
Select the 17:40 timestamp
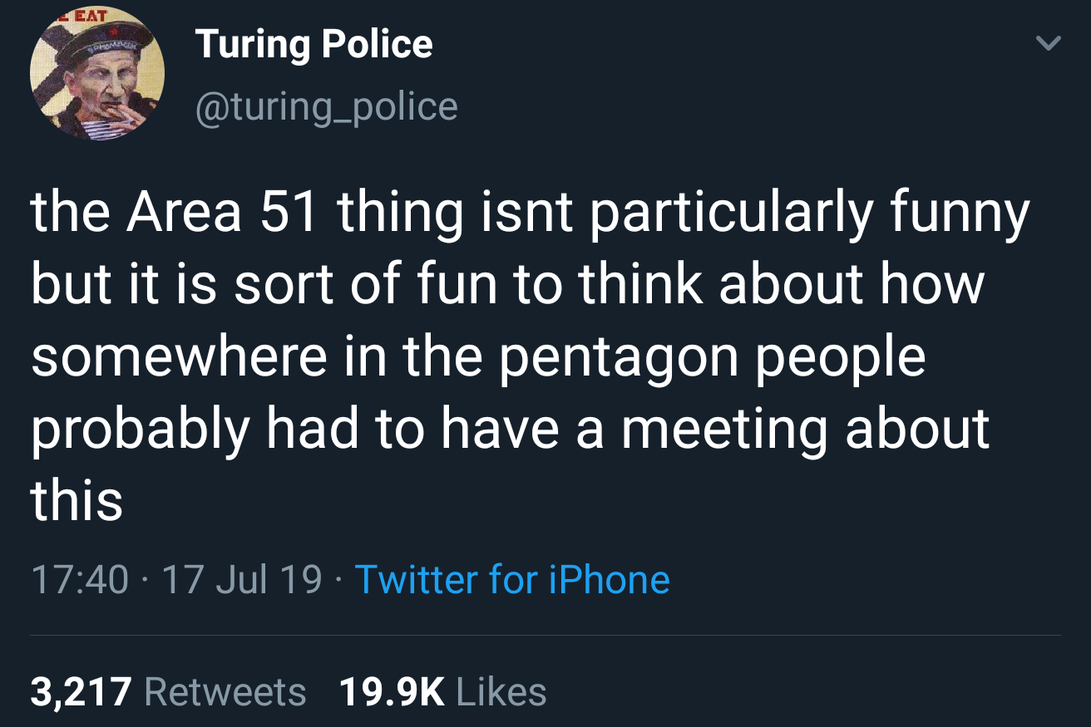point(80,579)
